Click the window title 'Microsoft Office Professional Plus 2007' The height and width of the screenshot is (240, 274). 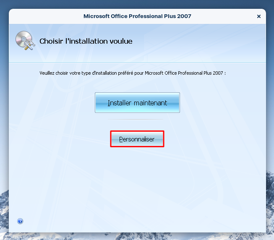pos(137,16)
